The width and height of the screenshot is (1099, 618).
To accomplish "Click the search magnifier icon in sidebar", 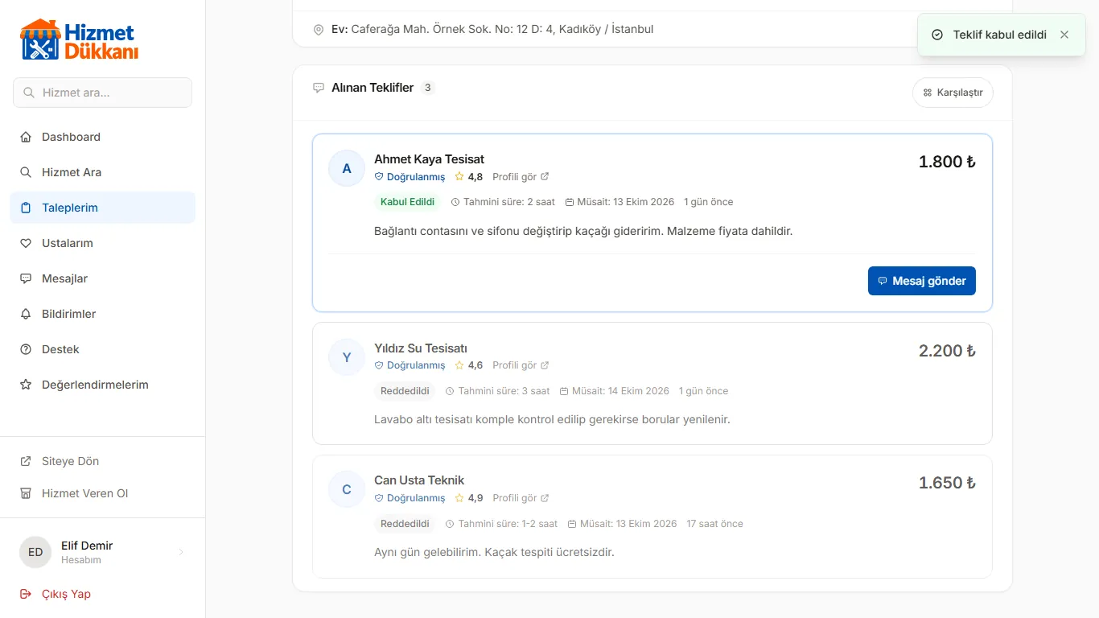I will [x=29, y=93].
